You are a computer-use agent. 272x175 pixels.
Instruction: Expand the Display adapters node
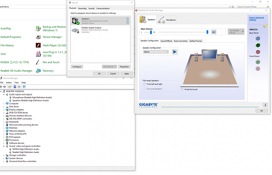coord(4,110)
